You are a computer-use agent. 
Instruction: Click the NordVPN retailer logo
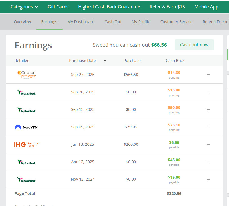pyautogui.click(x=26, y=127)
